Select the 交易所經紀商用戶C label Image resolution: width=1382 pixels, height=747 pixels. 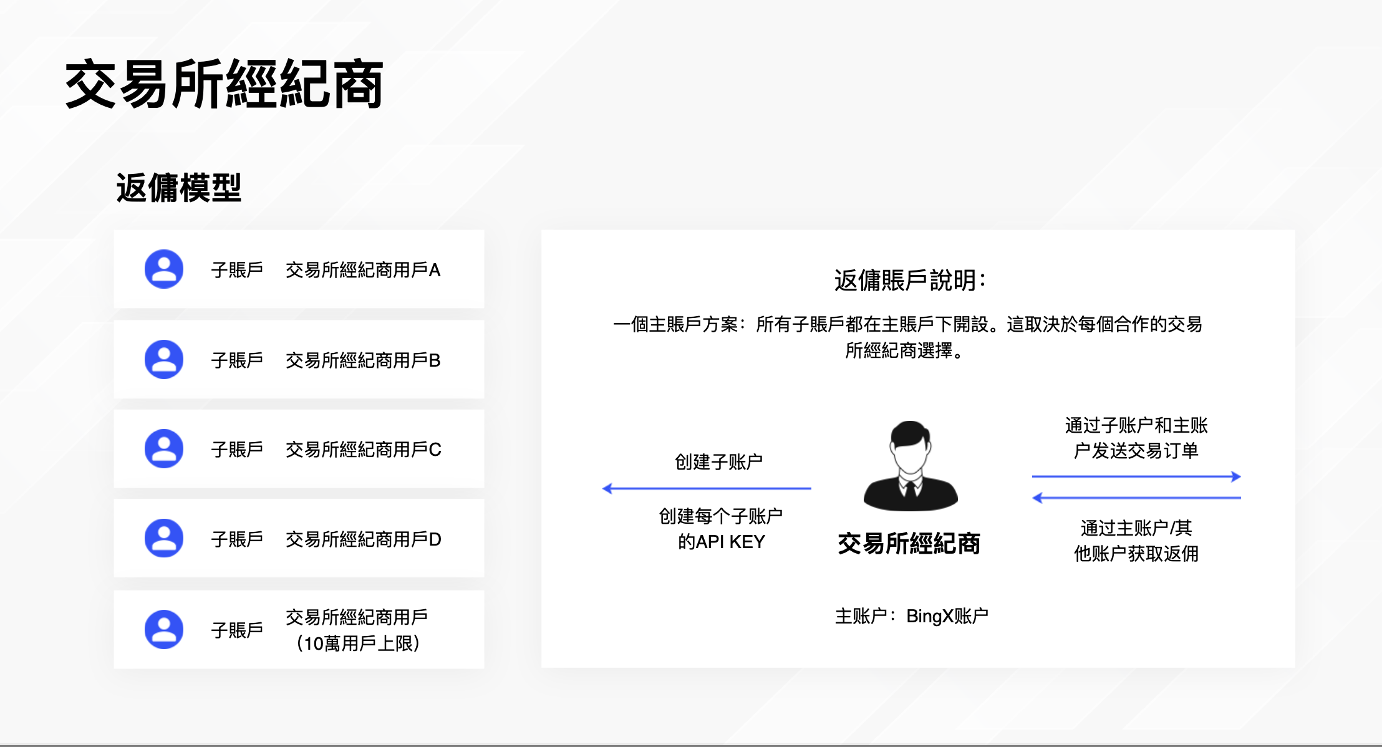click(363, 449)
